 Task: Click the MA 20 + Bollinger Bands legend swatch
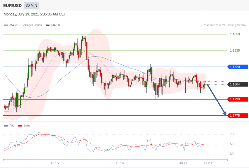coord(6,25)
